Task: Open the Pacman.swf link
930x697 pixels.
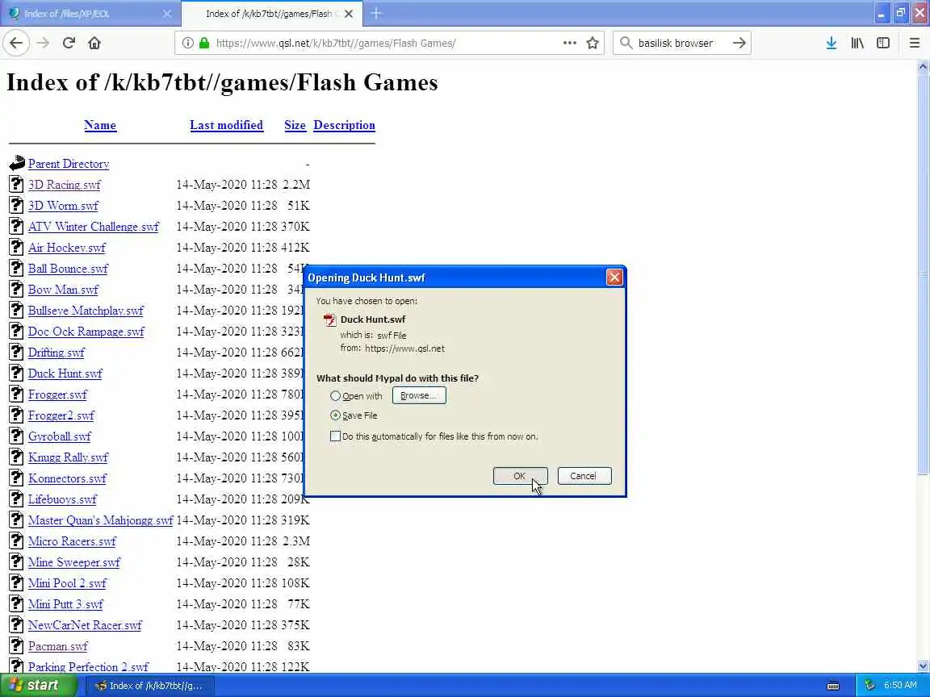Action: [57, 646]
